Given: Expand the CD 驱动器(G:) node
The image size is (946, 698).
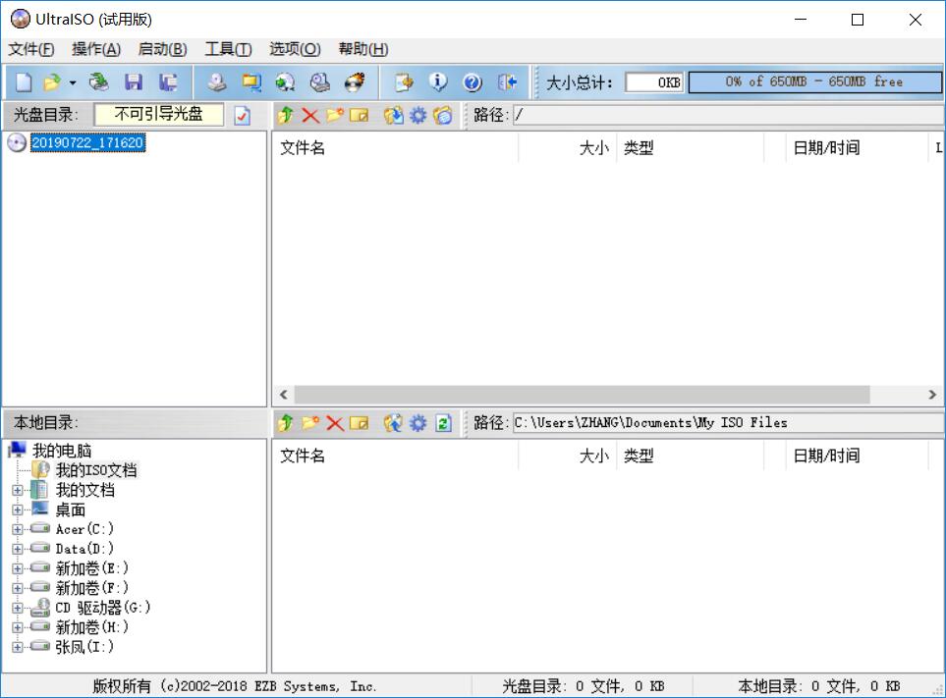Looking at the screenshot, I should click(x=17, y=609).
